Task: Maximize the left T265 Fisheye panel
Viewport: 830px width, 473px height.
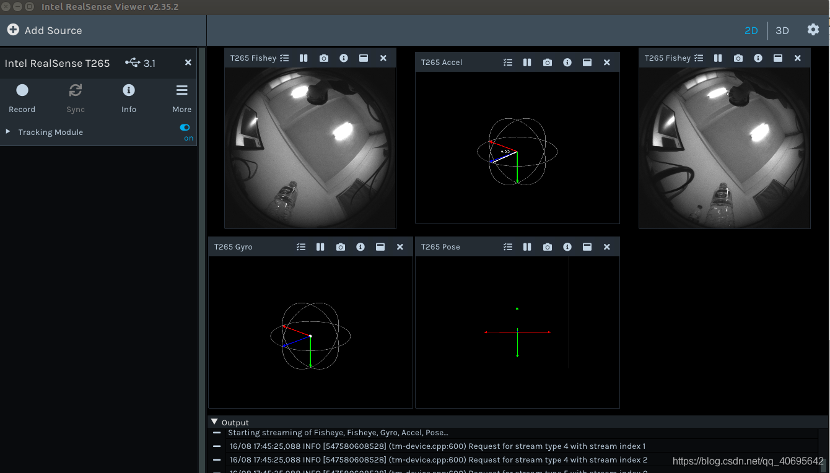Action: (x=363, y=58)
